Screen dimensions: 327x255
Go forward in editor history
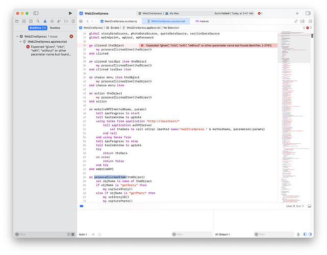(x=92, y=21)
